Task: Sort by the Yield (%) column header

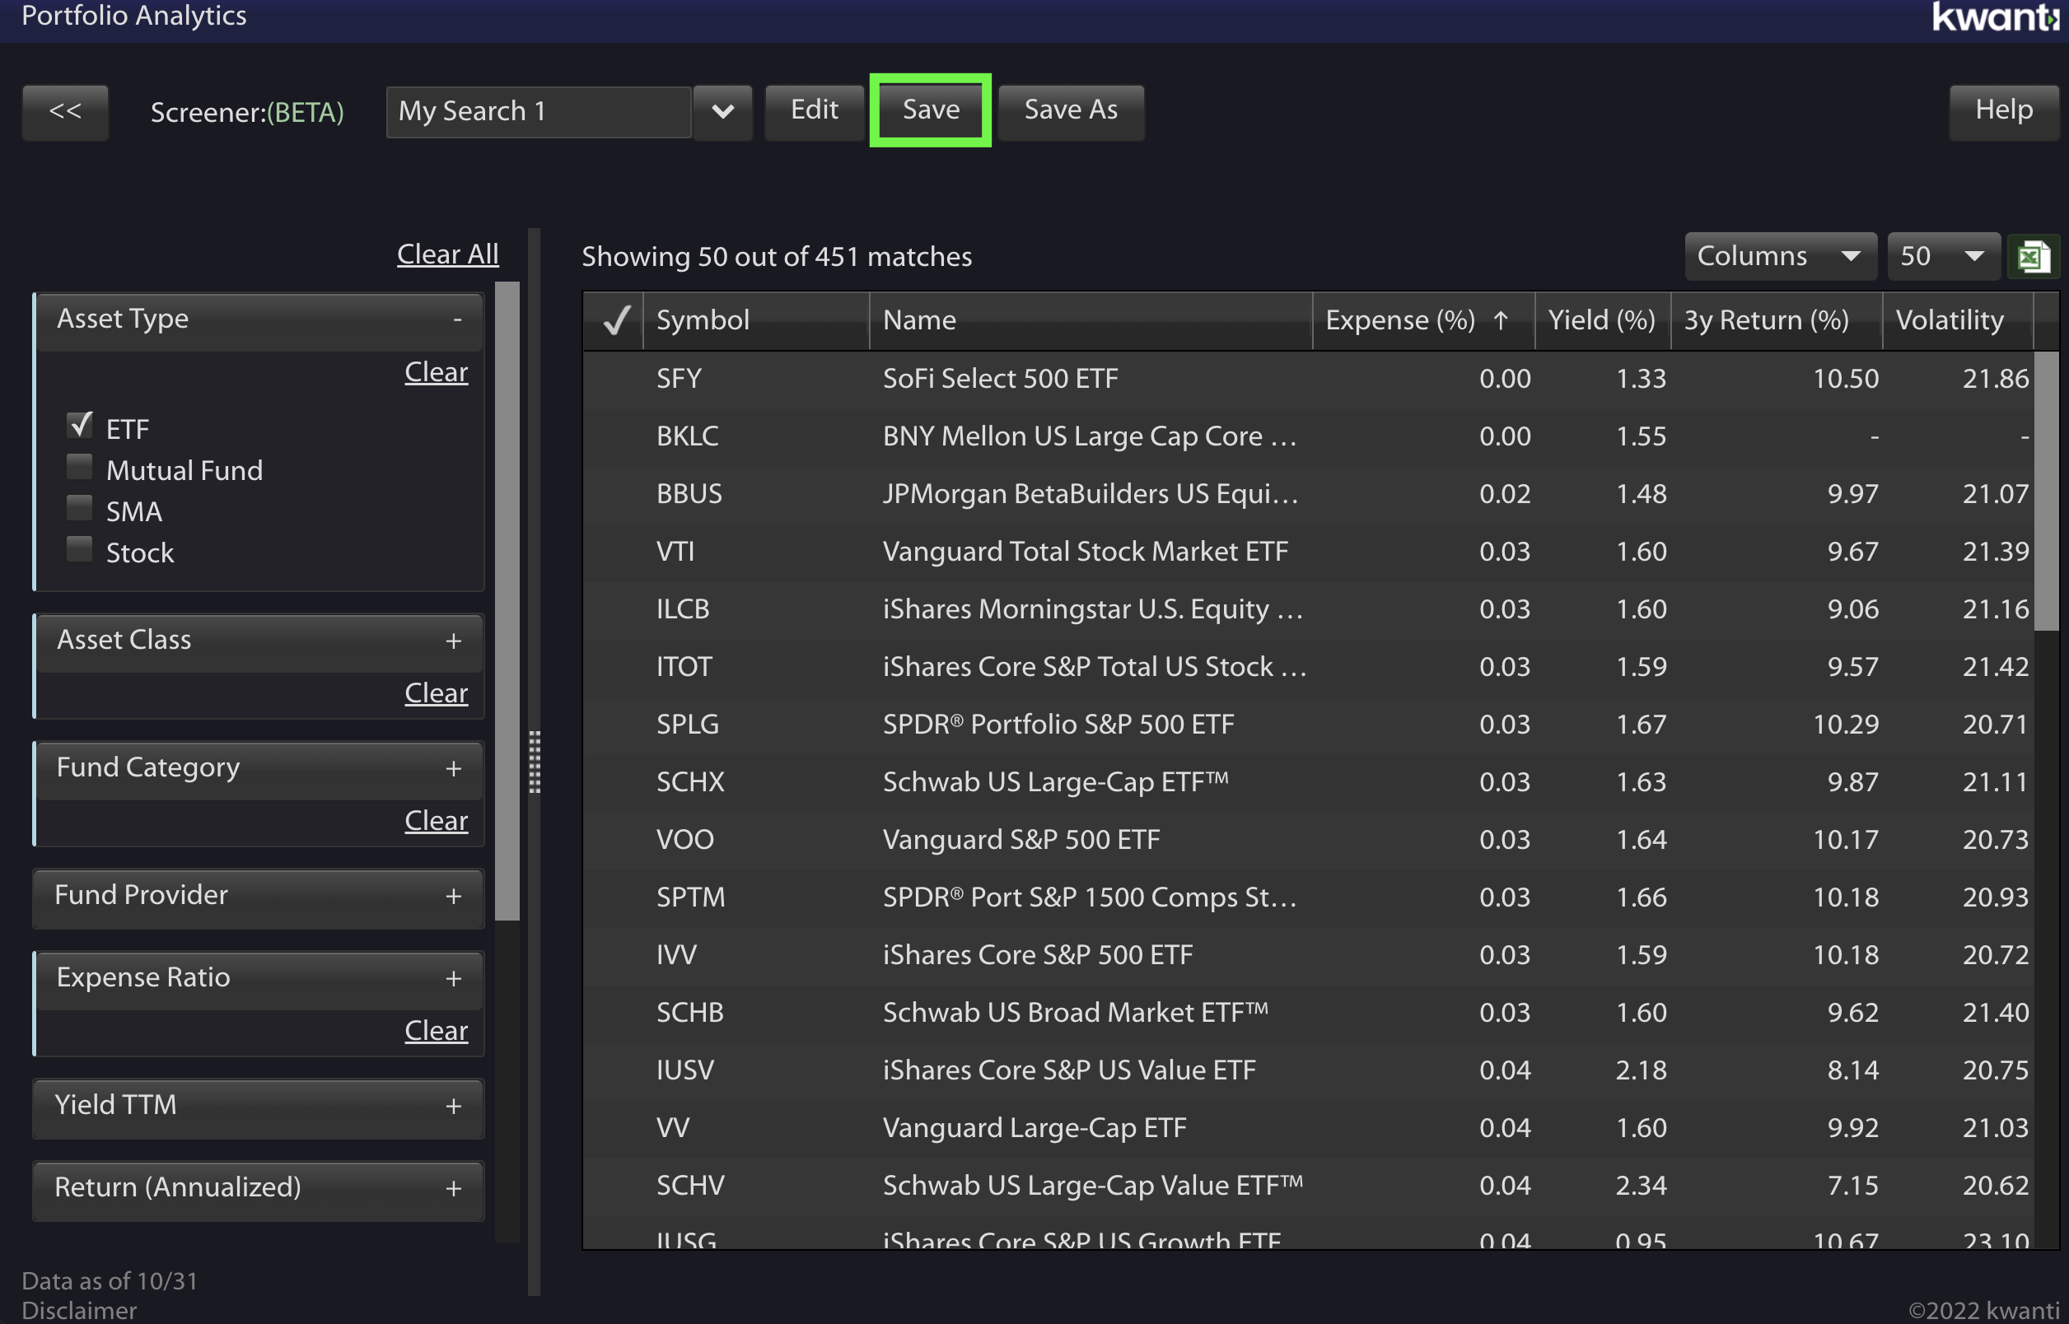Action: pos(1603,320)
